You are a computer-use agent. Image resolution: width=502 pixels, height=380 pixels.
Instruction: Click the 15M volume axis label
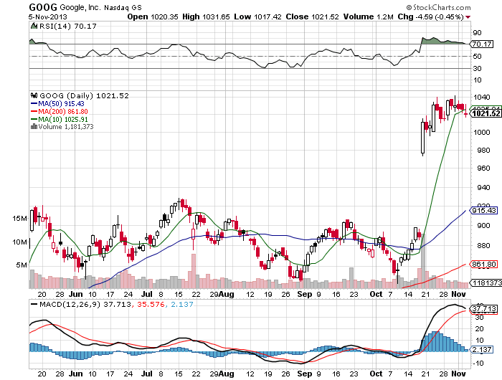coord(20,219)
